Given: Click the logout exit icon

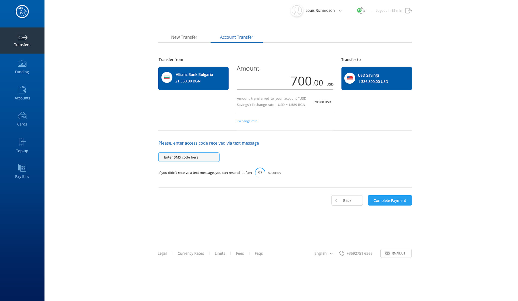Looking at the screenshot, I should tap(408, 11).
